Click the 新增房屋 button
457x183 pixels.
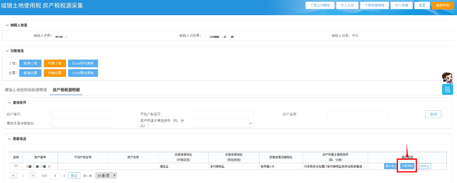point(30,73)
